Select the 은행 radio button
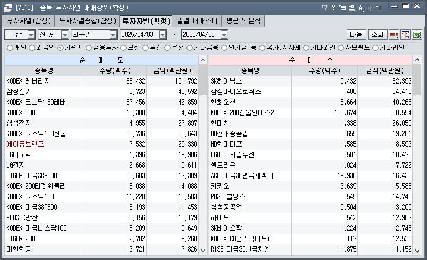Image resolution: width=427 pixels, height=260 pixels. (x=168, y=48)
